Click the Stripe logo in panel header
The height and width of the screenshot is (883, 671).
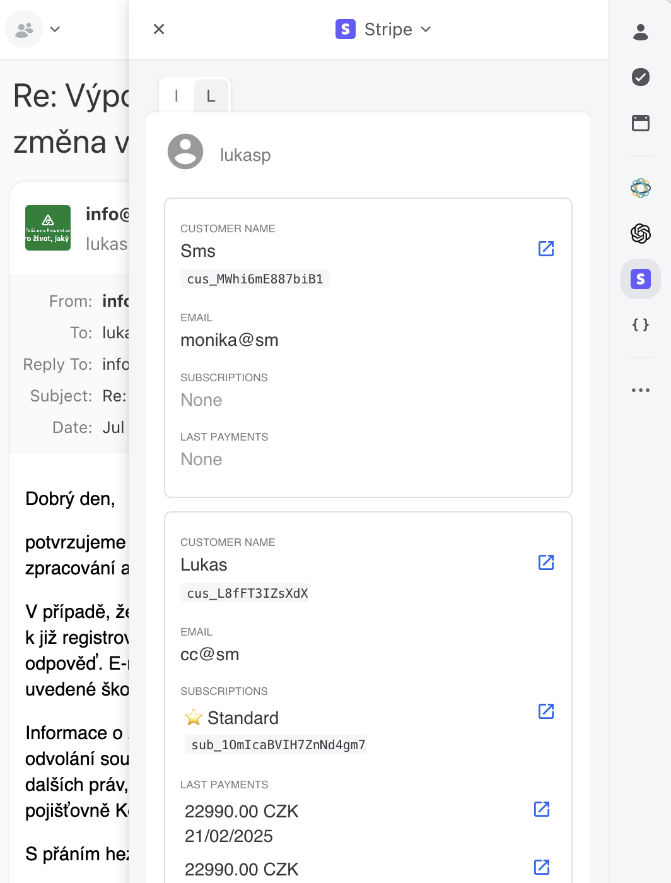[346, 29]
